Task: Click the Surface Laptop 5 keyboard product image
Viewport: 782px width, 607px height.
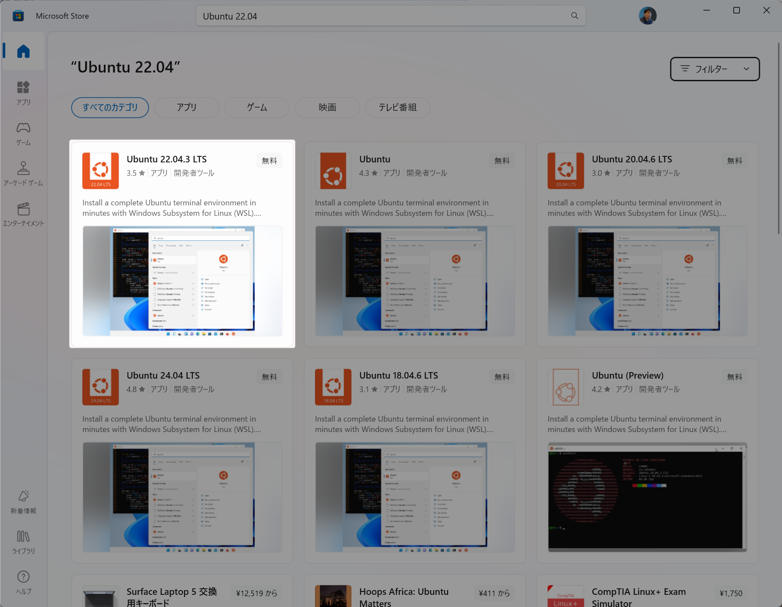Action: [100, 596]
